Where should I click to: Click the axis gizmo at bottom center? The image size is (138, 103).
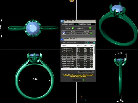[x=83, y=98]
